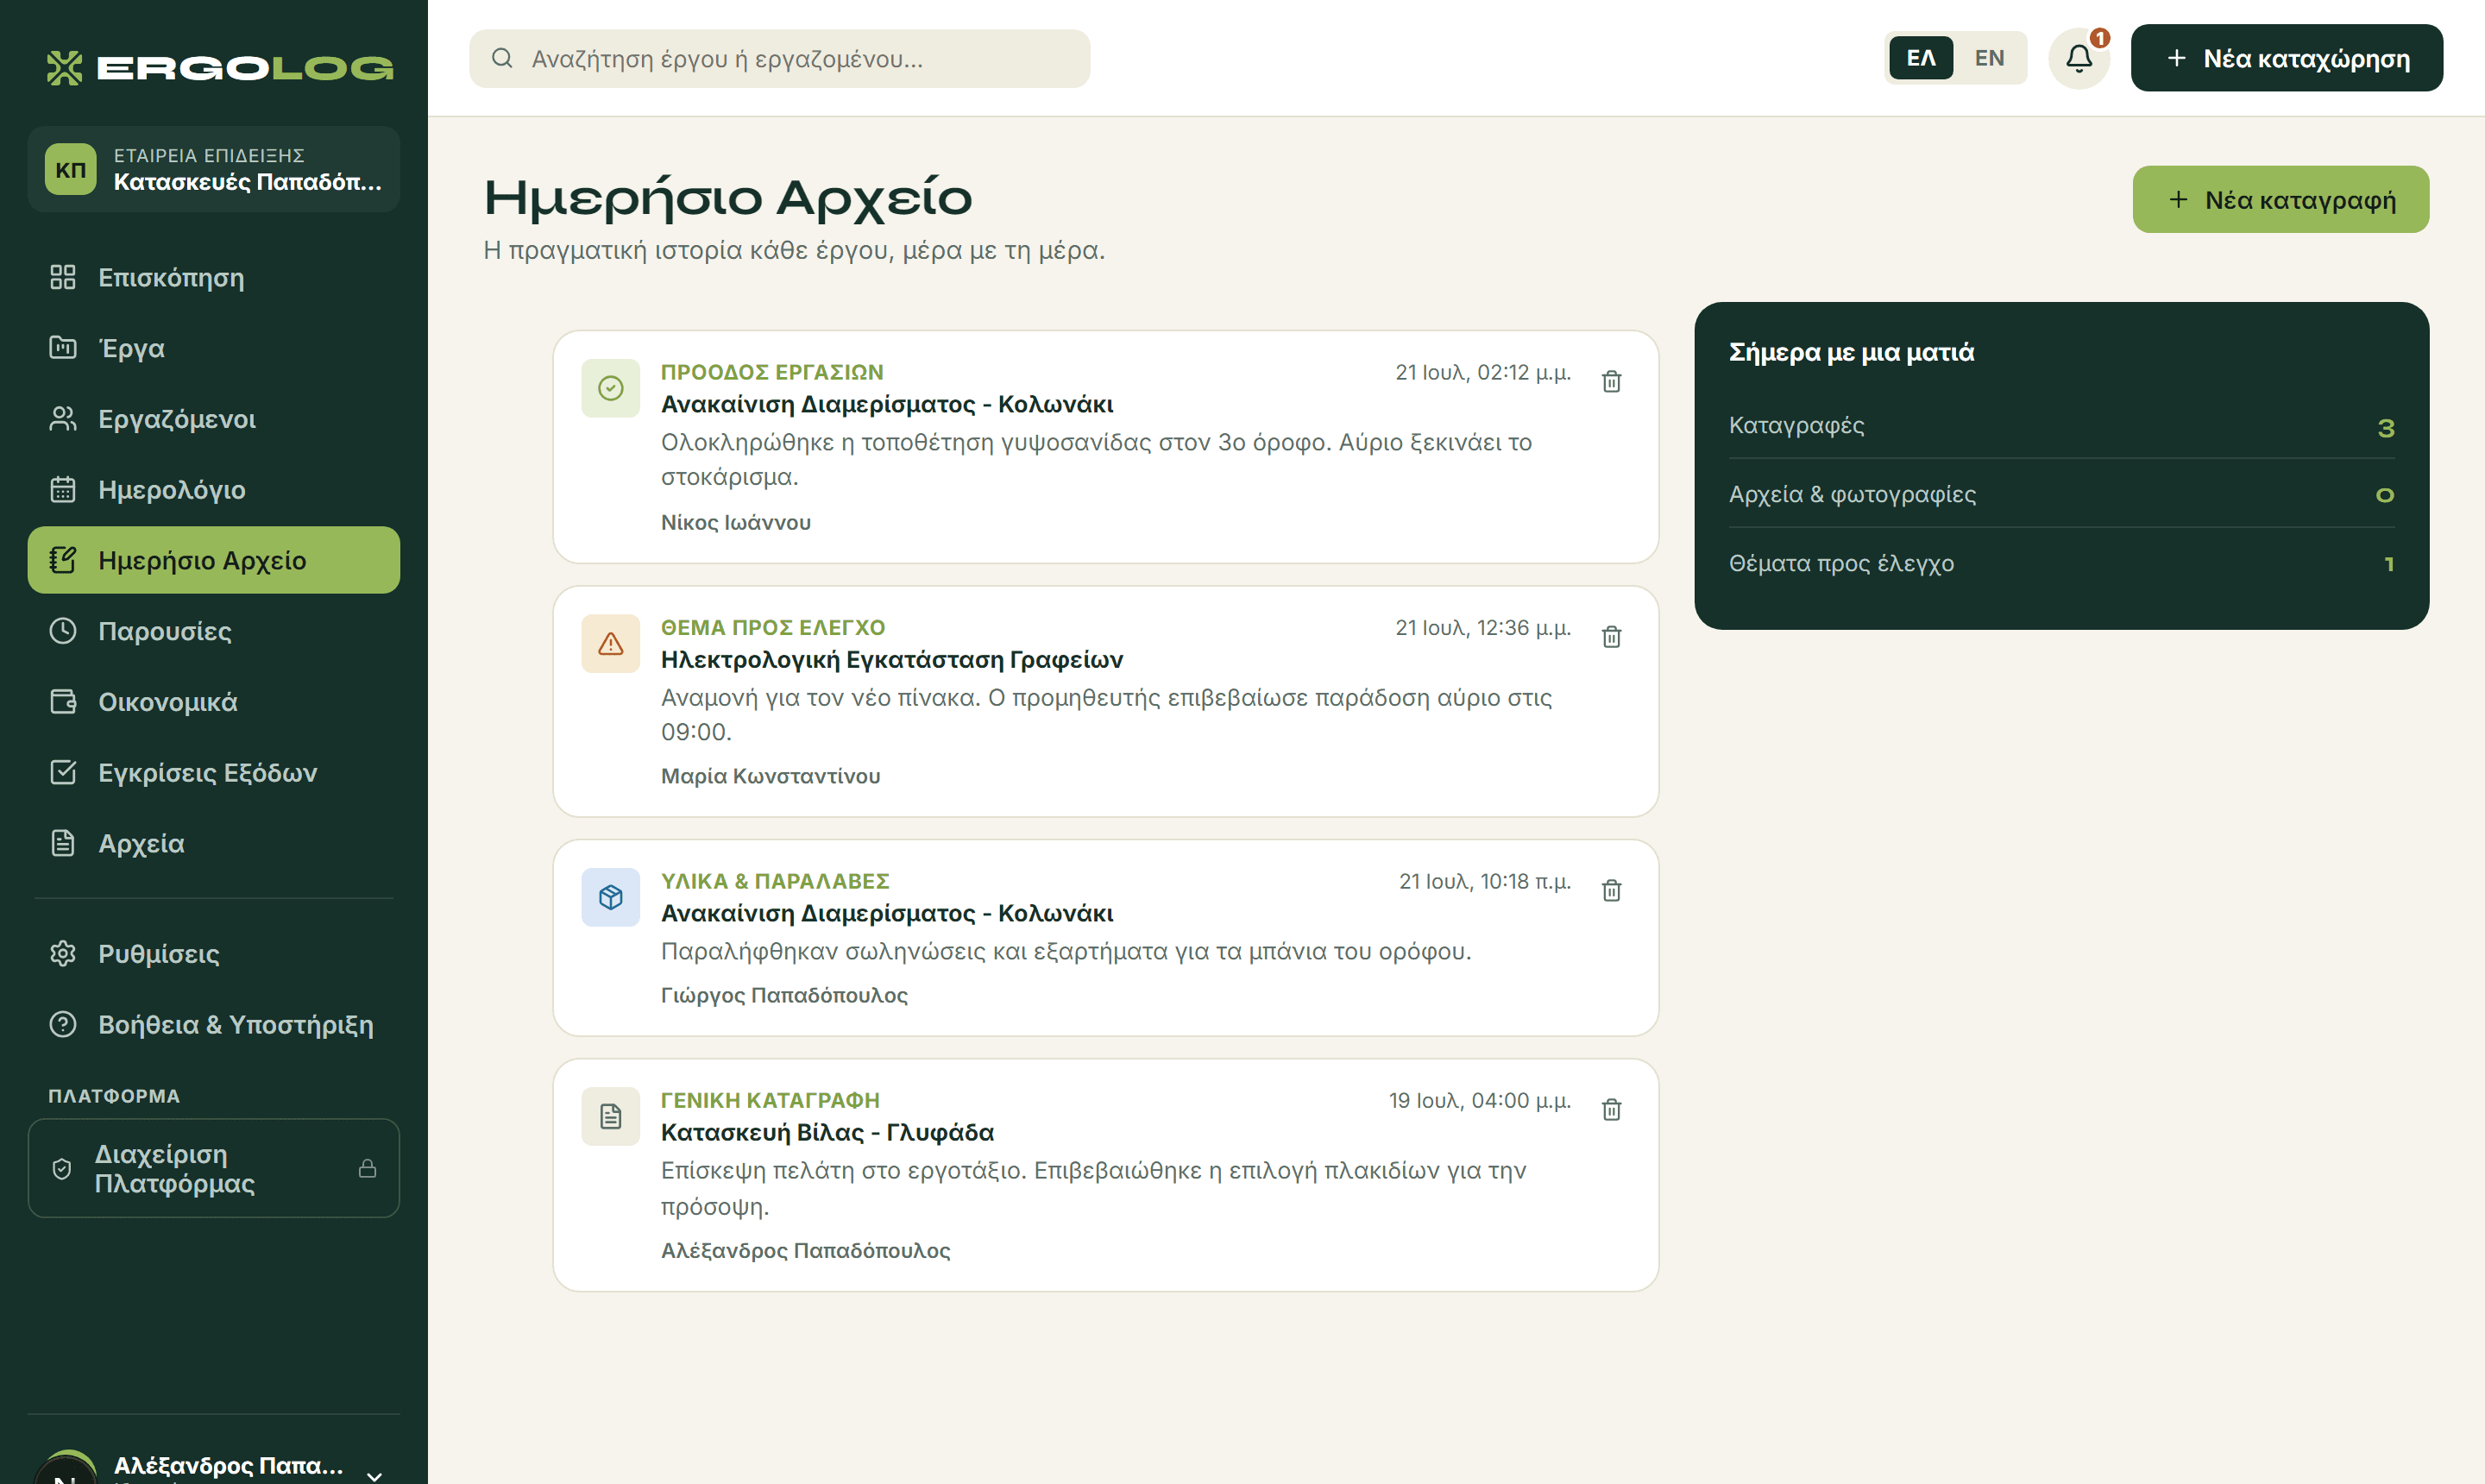Viewport: 2485px width, 1484px height.
Task: Open Αρχεία in sidebar
Action: click(x=214, y=843)
